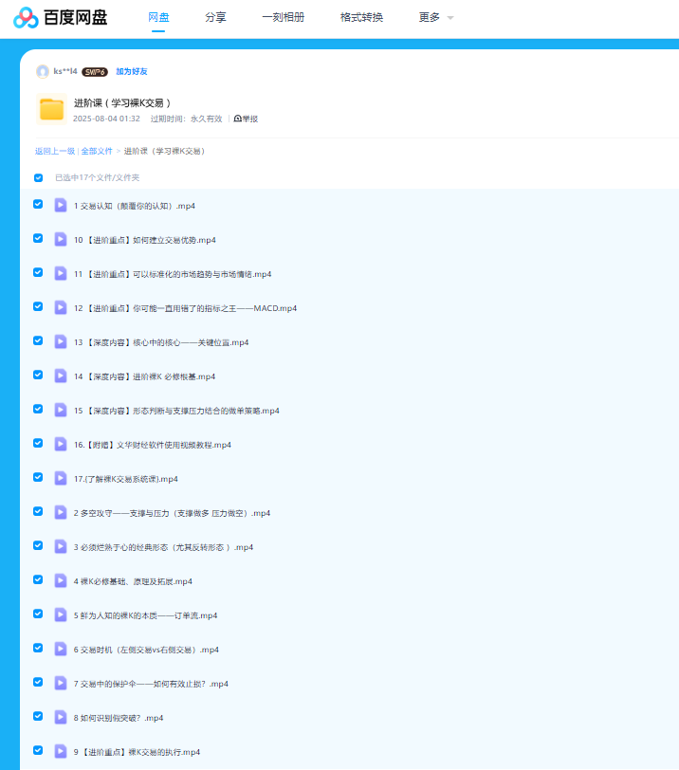679x770 pixels.
Task: Open the 更多 menu
Action: (429, 17)
